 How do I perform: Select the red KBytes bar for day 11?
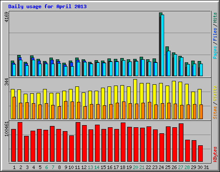tap(78, 142)
